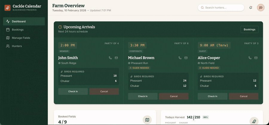
Task: Focus the Search hunters input field
Action: pos(221,8)
